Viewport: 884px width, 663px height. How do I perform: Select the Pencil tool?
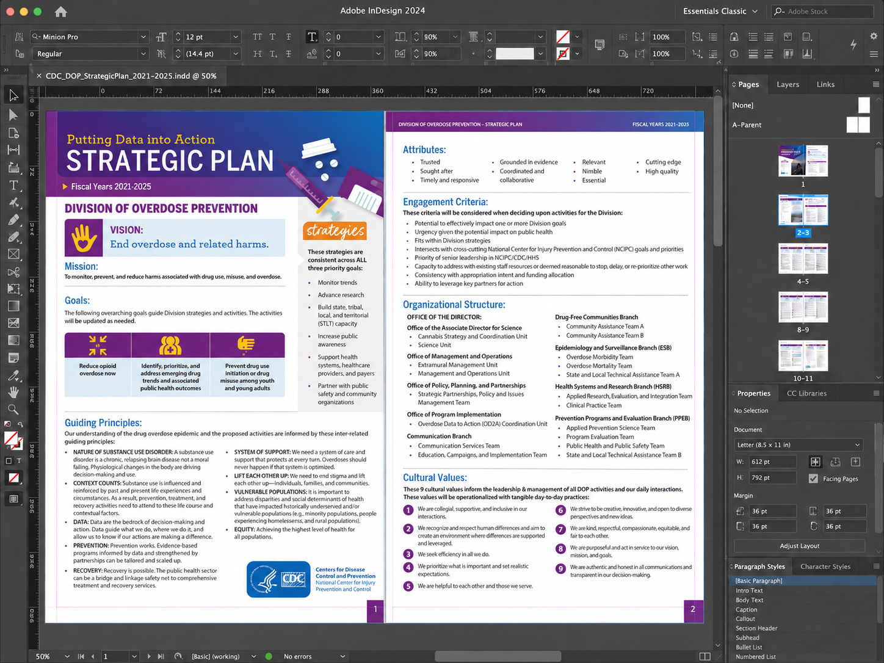(x=13, y=237)
